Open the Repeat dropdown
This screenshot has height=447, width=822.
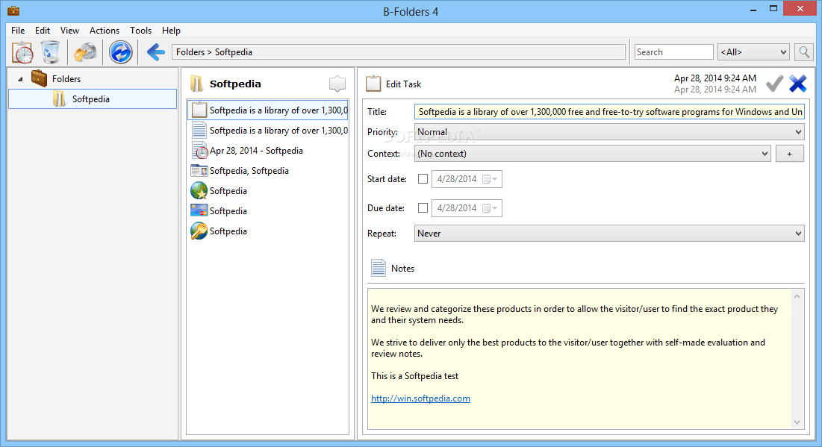(x=609, y=233)
